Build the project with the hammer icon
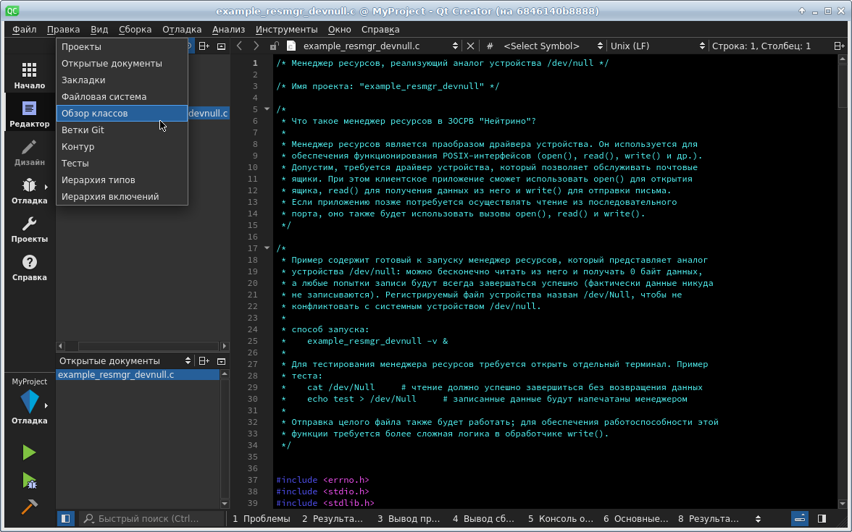This screenshot has height=532, width=852. (x=29, y=507)
